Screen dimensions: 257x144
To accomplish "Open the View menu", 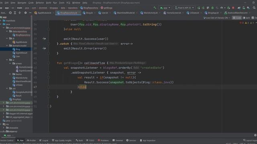I will [x=13, y=3].
